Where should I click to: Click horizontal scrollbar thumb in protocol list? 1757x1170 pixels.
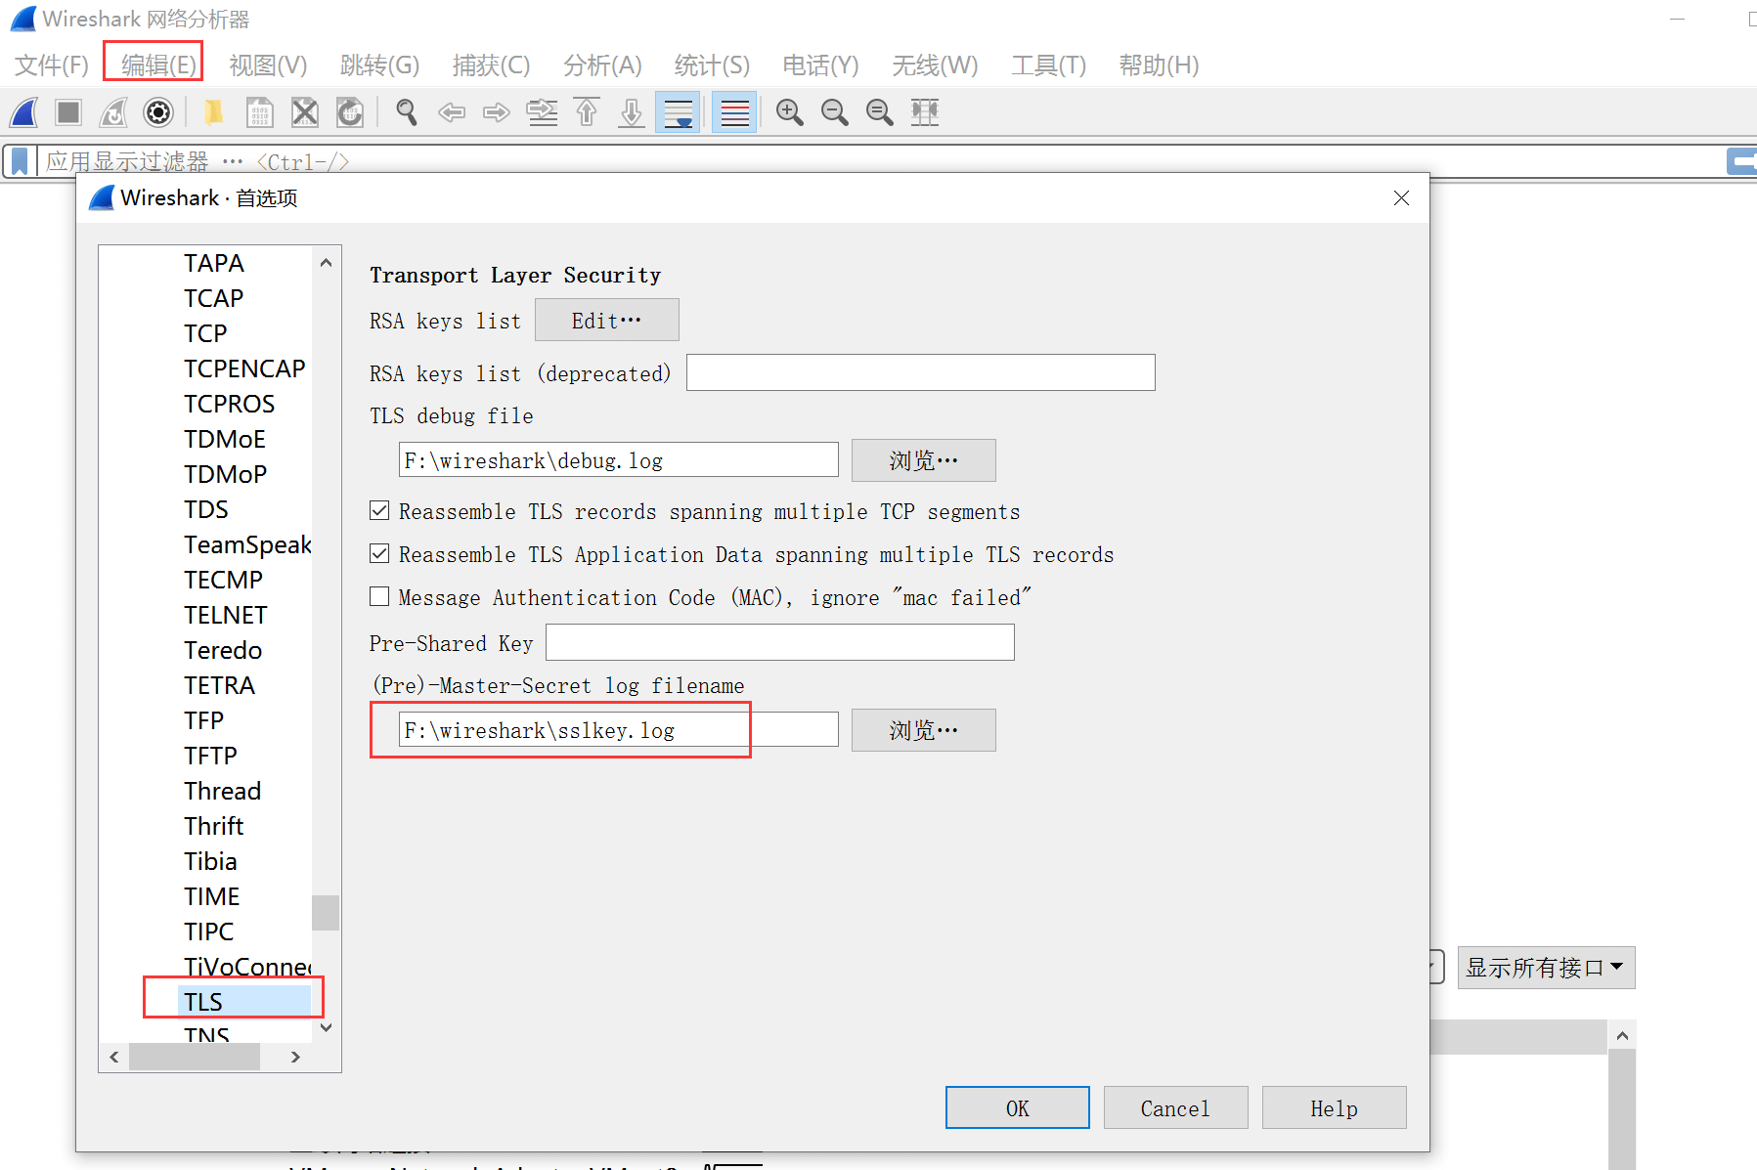195,1057
